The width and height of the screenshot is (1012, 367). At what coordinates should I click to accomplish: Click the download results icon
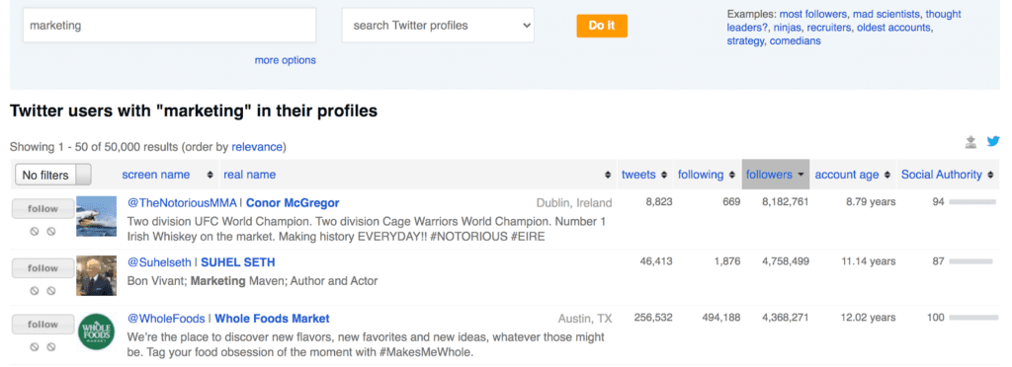point(970,142)
